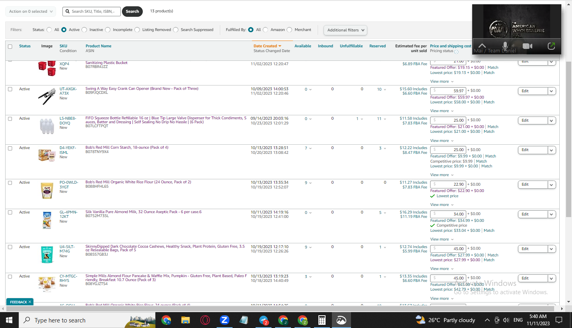Show hidden system tray icons
Viewport: 572px width, 328px height.
point(487,320)
